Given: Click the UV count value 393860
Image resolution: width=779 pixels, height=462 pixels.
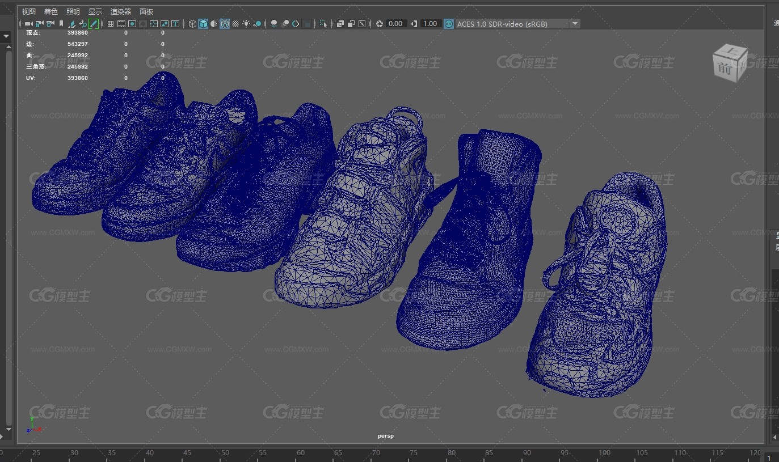Looking at the screenshot, I should (x=78, y=78).
